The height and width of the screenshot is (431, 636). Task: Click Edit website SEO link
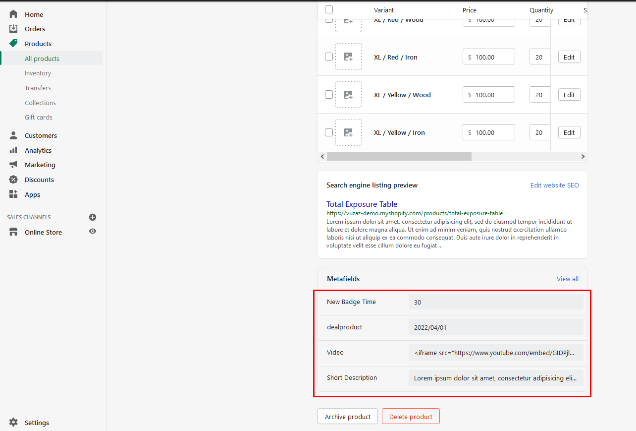554,185
